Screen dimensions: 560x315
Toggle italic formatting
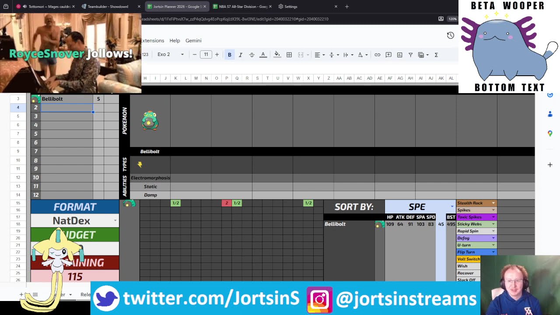coord(240,55)
